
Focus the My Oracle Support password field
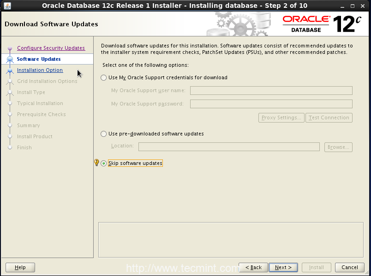point(271,104)
